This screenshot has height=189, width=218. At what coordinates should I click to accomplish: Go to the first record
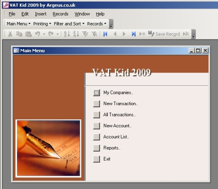(x=105, y=34)
